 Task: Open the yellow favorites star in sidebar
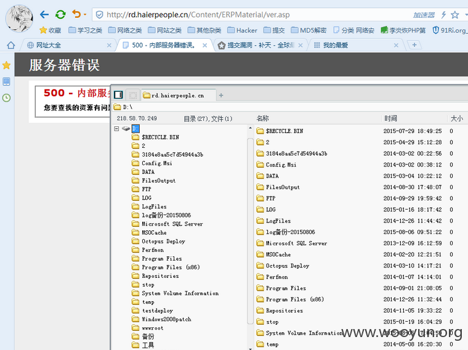pyautogui.click(x=7, y=65)
